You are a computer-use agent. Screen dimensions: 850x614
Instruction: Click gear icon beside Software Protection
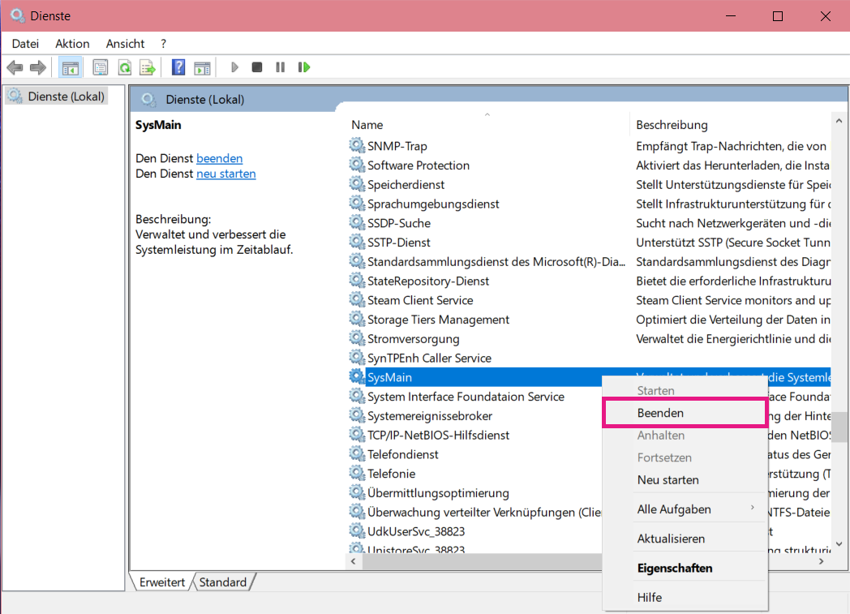tap(357, 165)
